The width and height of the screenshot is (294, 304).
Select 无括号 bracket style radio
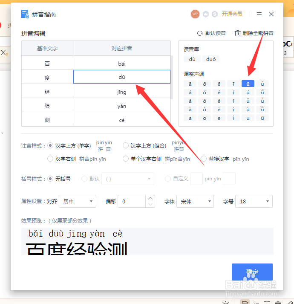[50, 179]
